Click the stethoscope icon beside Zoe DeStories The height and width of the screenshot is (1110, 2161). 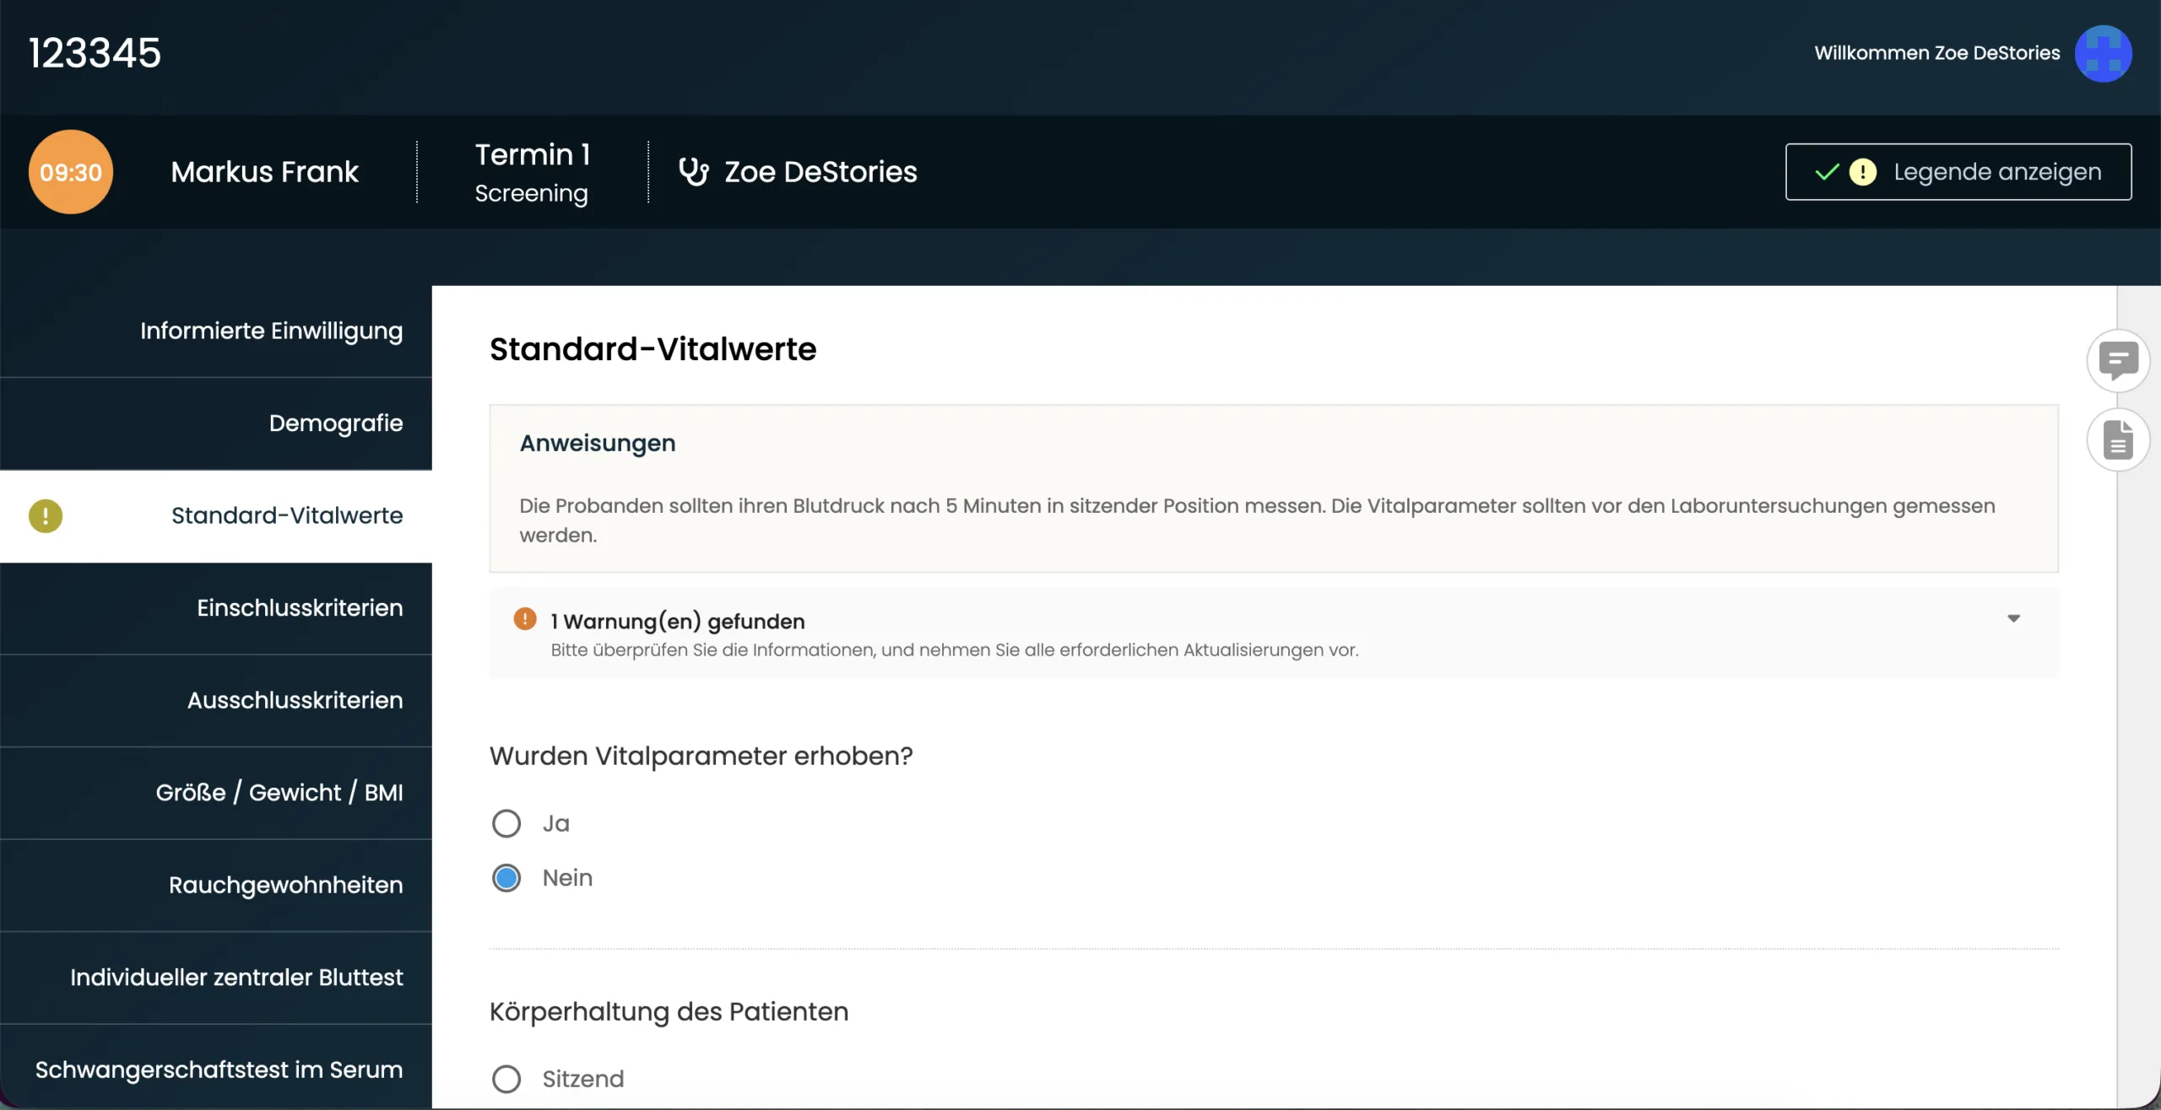[693, 172]
